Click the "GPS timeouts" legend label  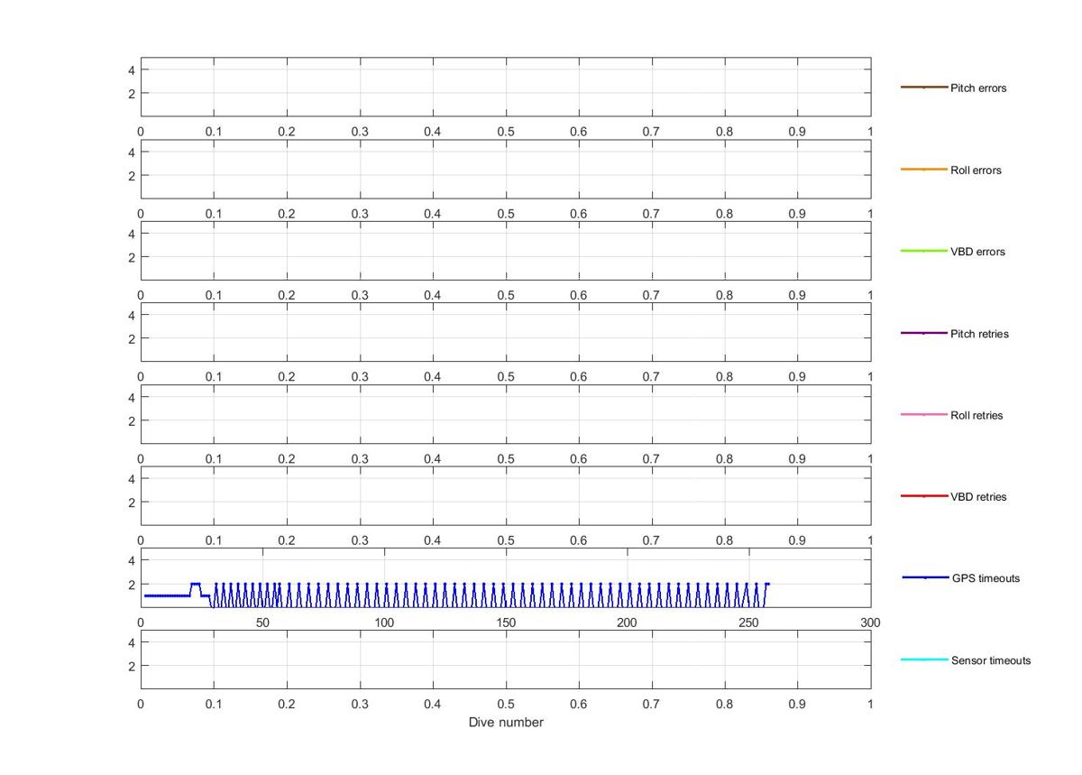[x=986, y=578]
